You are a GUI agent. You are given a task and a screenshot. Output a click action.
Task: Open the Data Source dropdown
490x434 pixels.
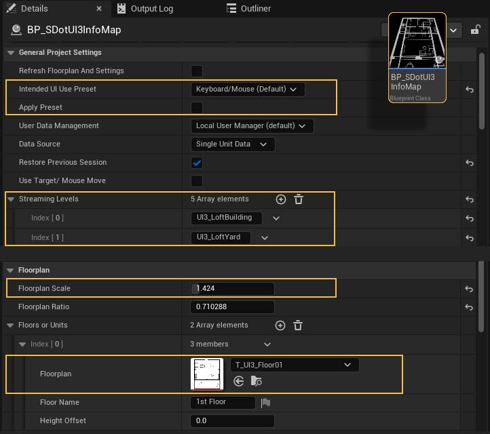[x=233, y=144]
